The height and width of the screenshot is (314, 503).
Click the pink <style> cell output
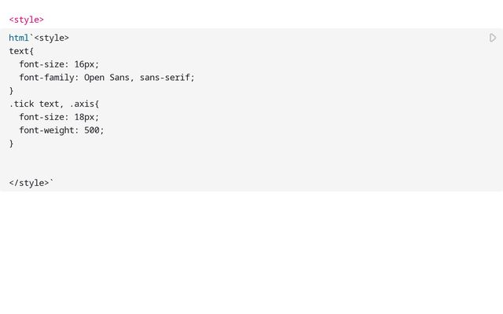coord(26,20)
